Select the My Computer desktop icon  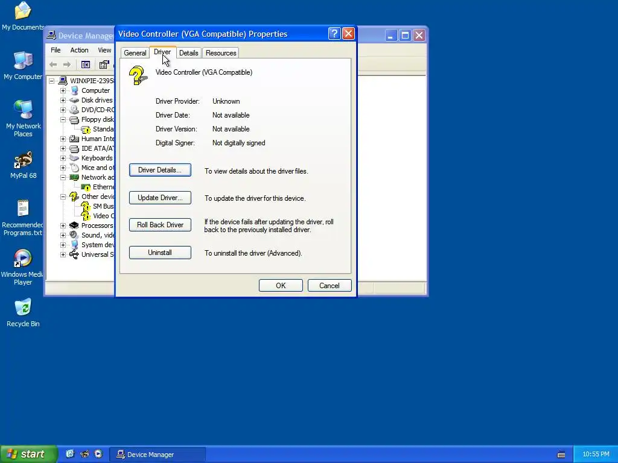point(23,65)
